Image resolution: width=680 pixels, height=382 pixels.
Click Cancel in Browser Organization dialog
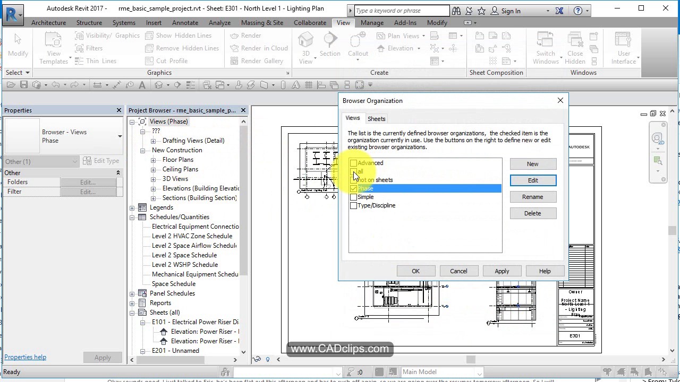[x=459, y=271]
